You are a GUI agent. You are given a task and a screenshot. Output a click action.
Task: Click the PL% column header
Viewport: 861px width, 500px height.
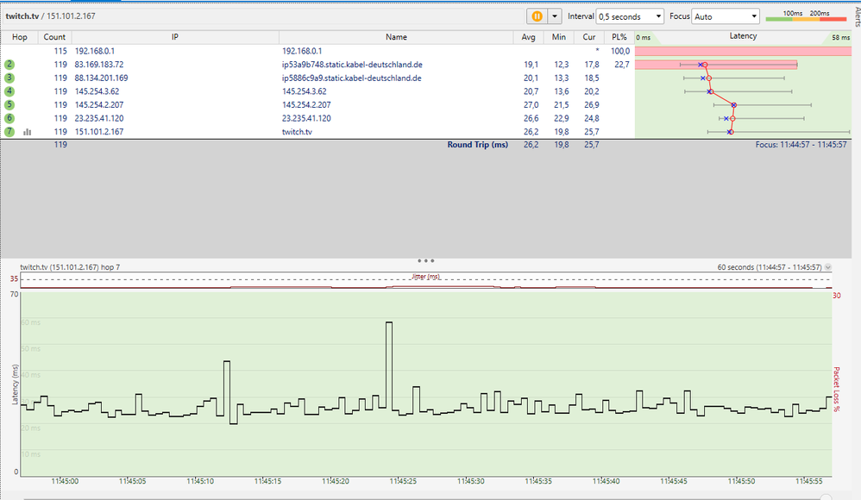(619, 37)
